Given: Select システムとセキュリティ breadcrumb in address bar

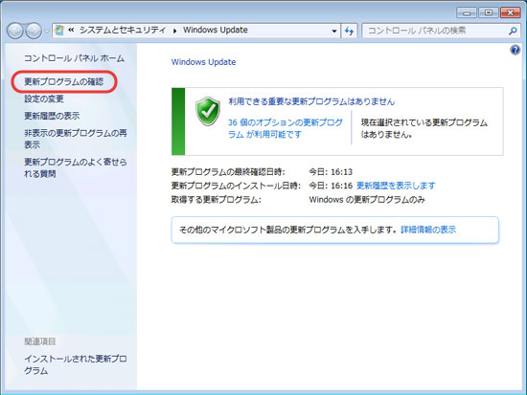Looking at the screenshot, I should (123, 31).
